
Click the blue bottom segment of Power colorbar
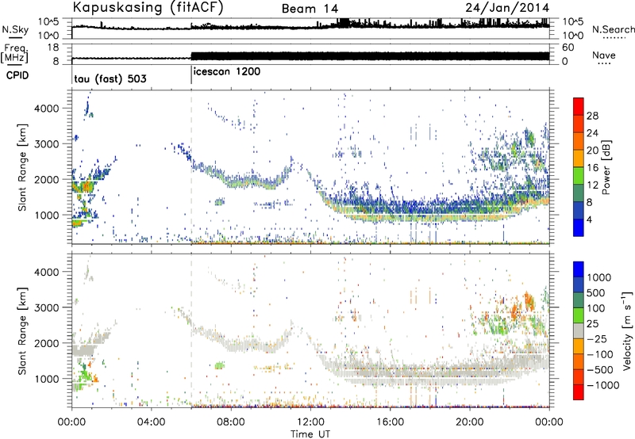click(x=579, y=227)
